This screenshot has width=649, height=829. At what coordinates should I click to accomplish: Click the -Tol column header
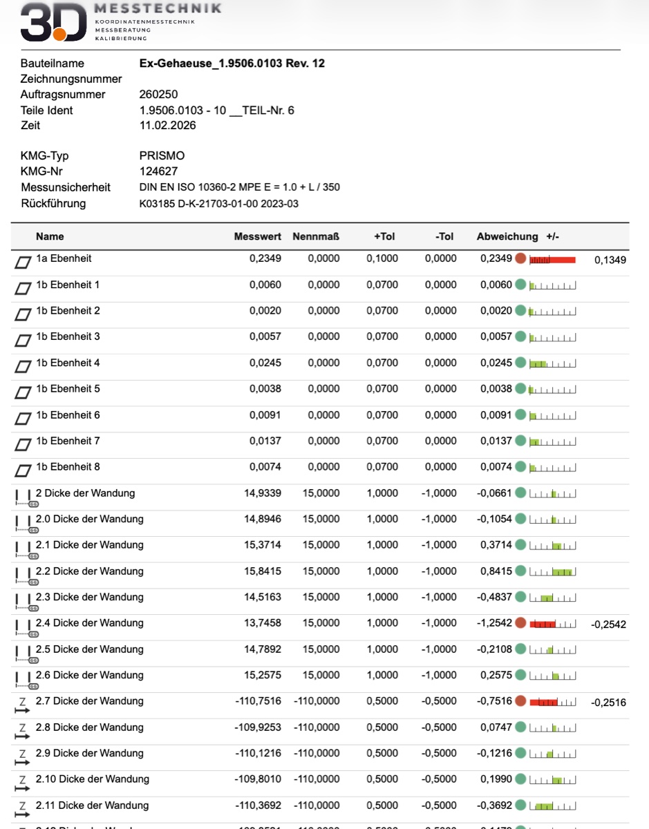446,236
